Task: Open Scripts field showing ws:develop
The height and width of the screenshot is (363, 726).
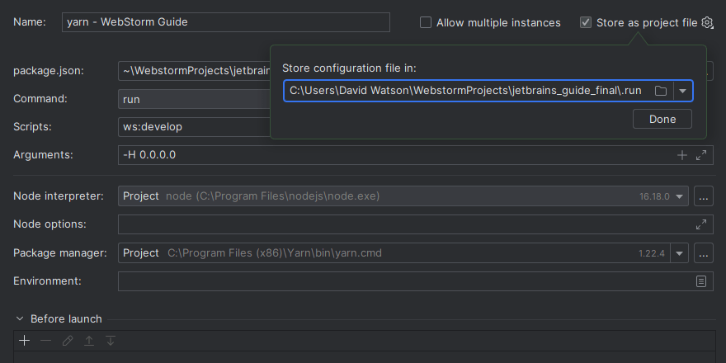Action: pyautogui.click(x=195, y=127)
